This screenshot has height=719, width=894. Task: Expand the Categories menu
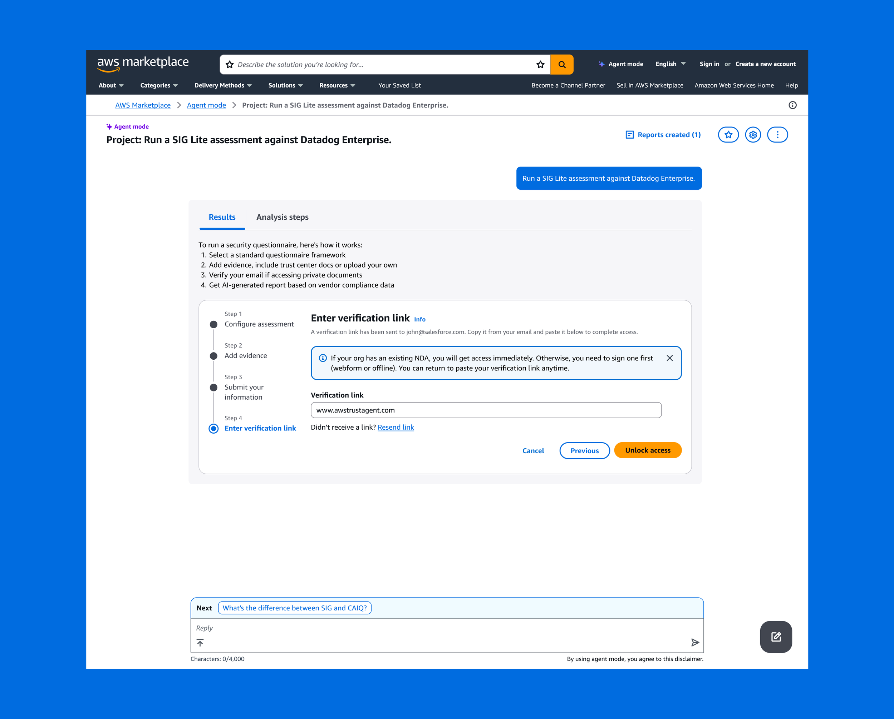pyautogui.click(x=159, y=85)
